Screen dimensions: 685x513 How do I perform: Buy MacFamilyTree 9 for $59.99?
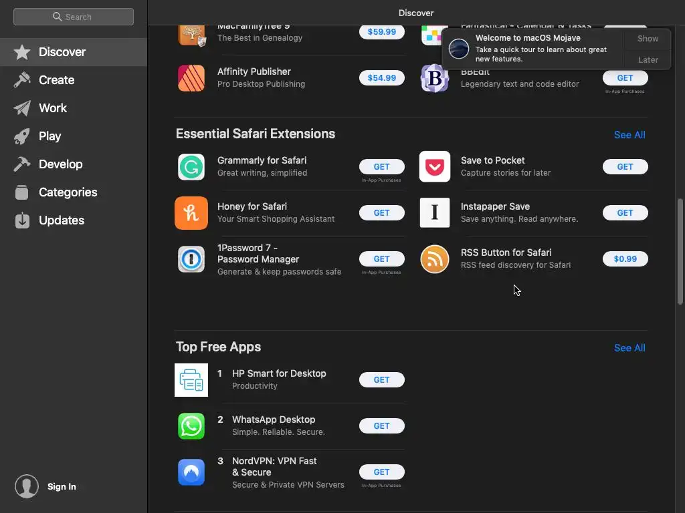[382, 32]
